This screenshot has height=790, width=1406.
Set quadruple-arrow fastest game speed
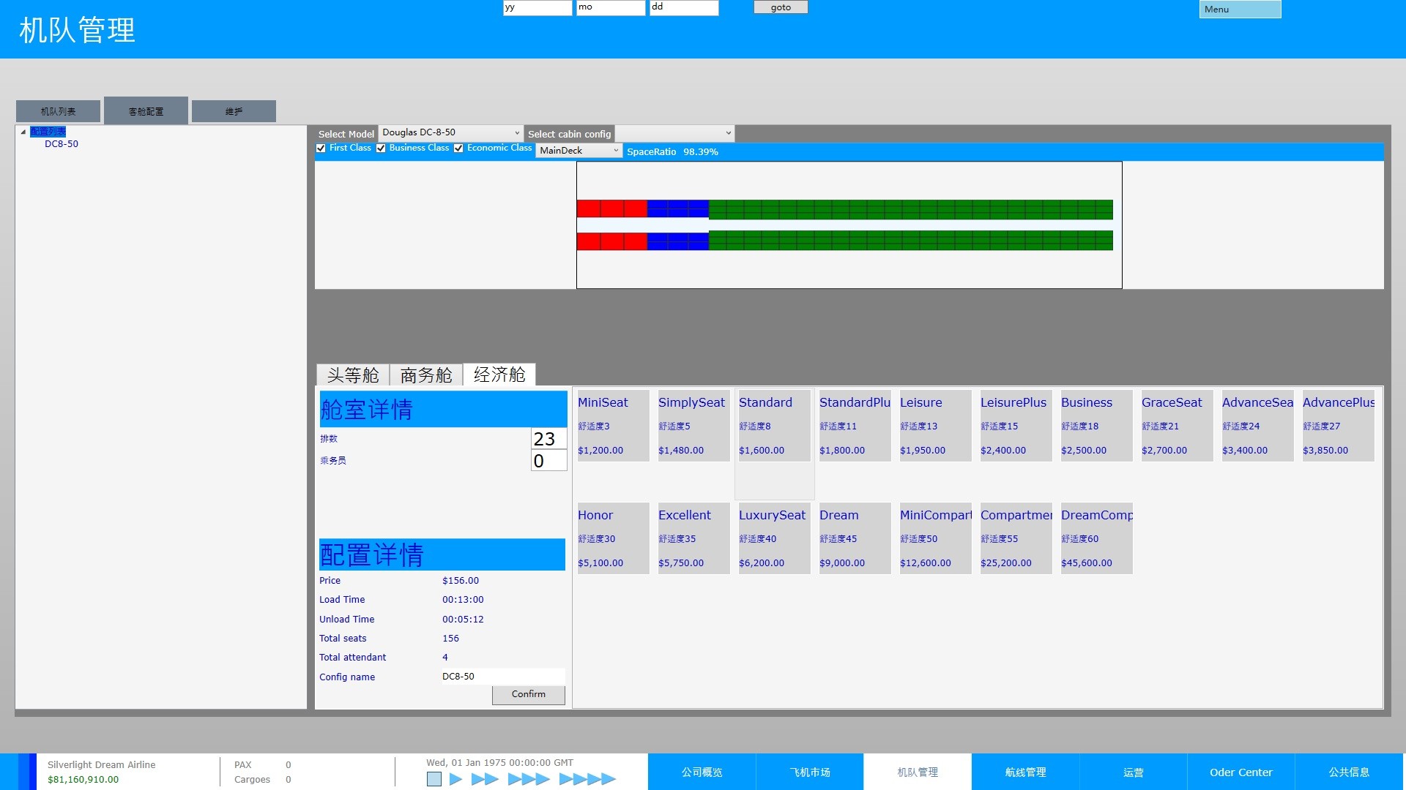pos(587,779)
